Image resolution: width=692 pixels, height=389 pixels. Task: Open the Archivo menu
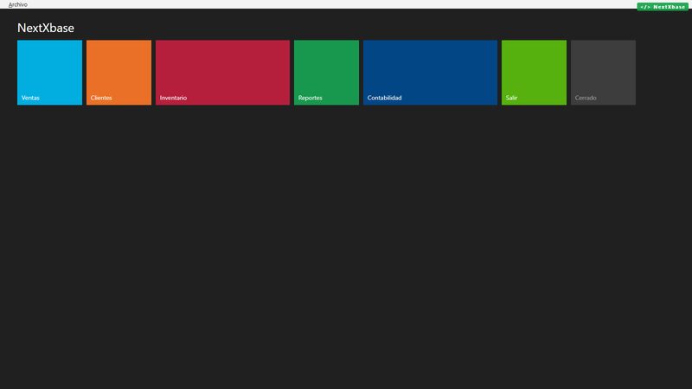pos(17,4)
